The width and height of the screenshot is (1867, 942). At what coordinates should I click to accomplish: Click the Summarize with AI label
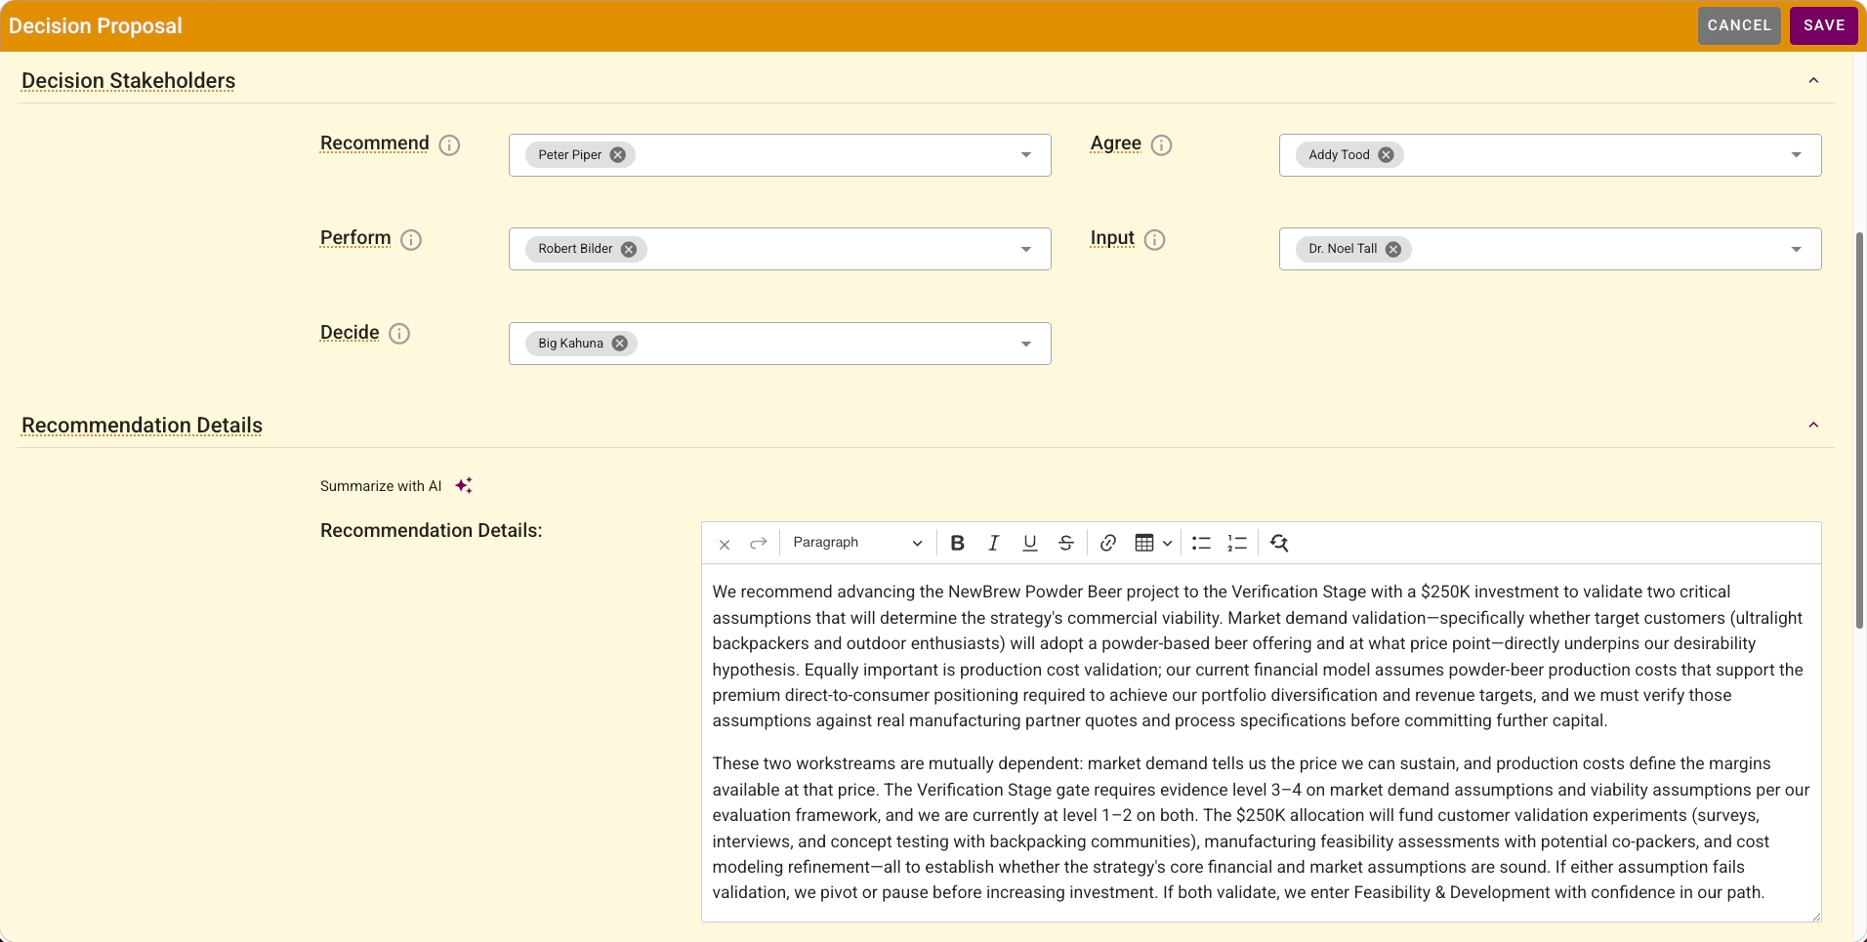tap(381, 486)
